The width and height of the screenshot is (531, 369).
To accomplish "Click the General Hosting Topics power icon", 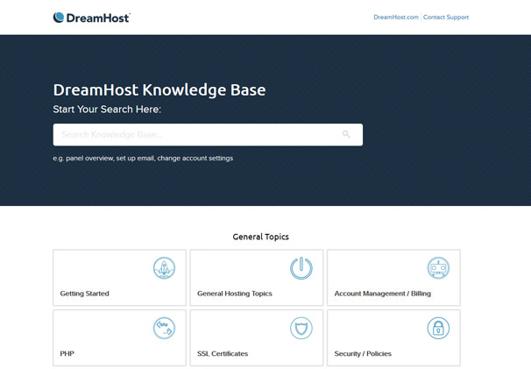I will [x=301, y=268].
